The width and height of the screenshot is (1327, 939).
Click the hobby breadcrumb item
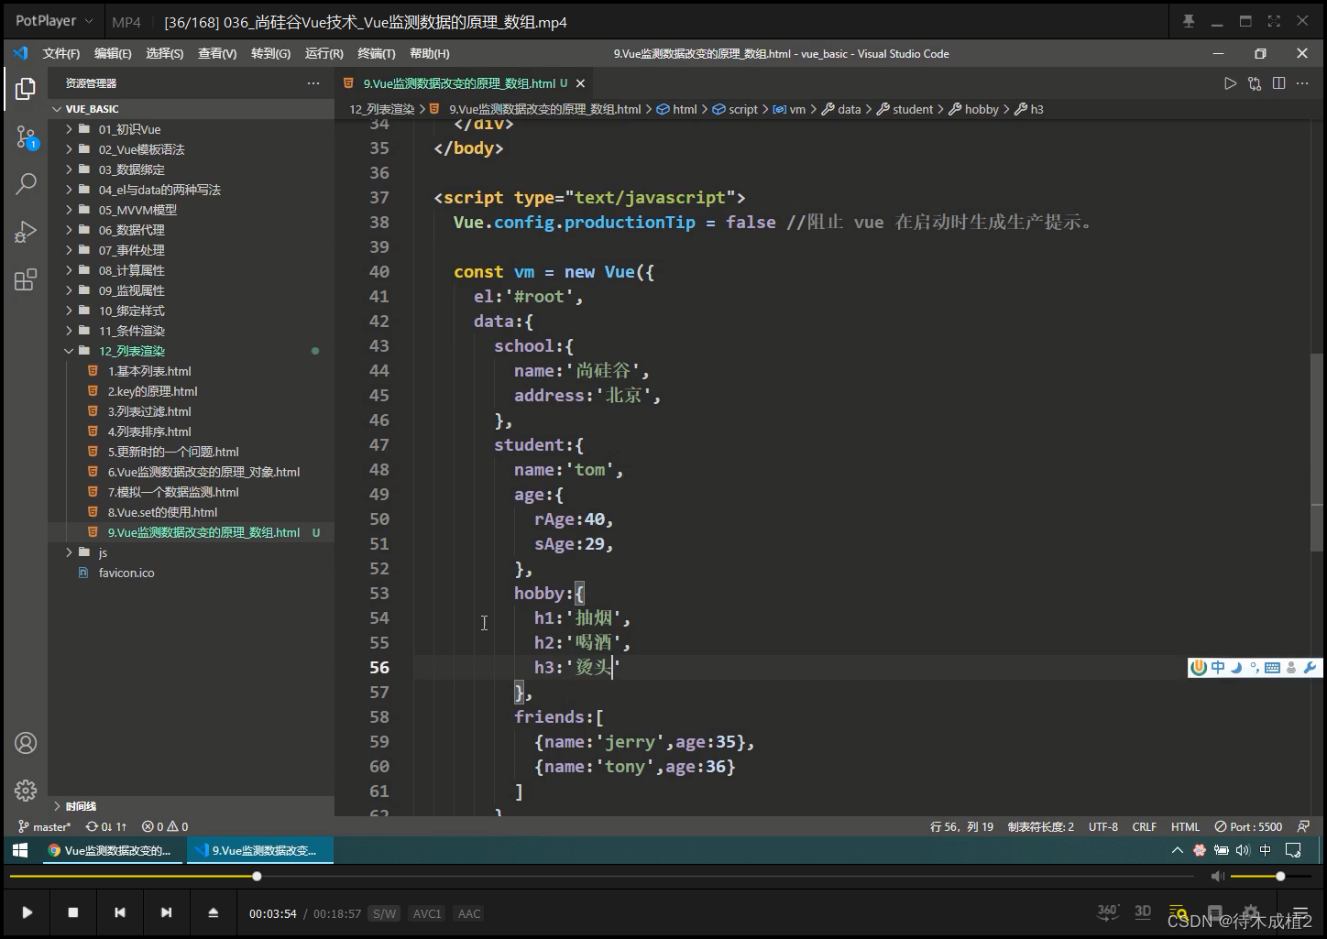click(974, 109)
